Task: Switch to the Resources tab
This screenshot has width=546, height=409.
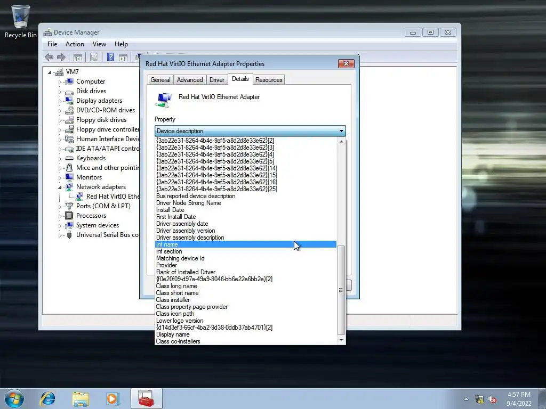Action: (269, 80)
